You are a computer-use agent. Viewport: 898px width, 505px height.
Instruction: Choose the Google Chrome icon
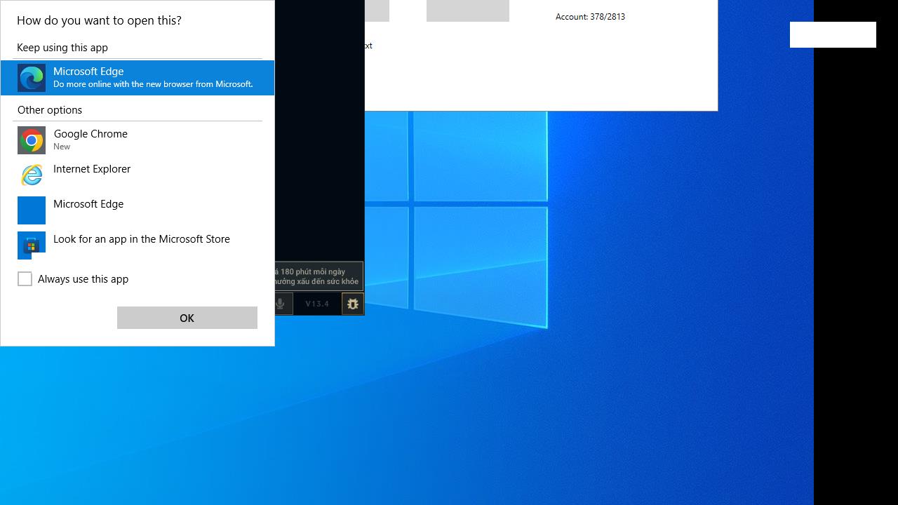click(32, 140)
